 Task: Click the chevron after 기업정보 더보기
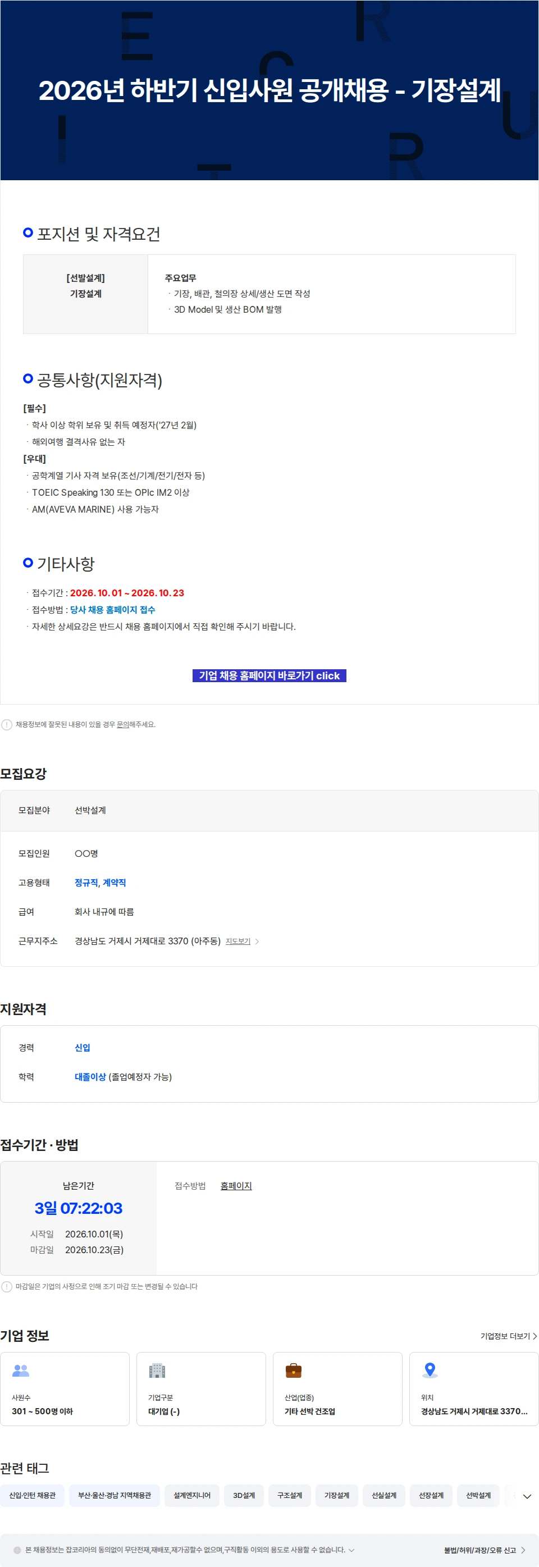535,1336
